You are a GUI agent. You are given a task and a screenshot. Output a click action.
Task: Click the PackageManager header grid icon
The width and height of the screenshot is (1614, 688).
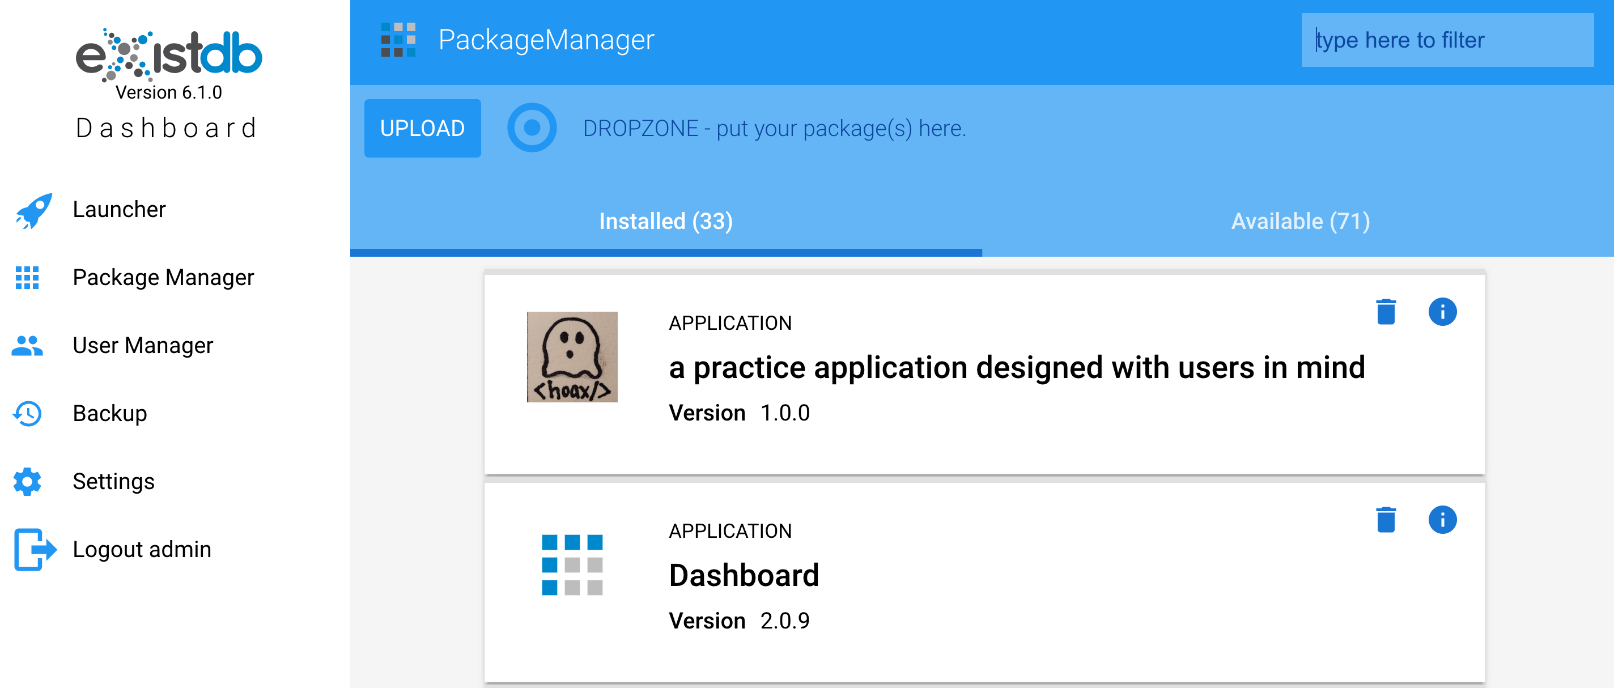tap(398, 40)
